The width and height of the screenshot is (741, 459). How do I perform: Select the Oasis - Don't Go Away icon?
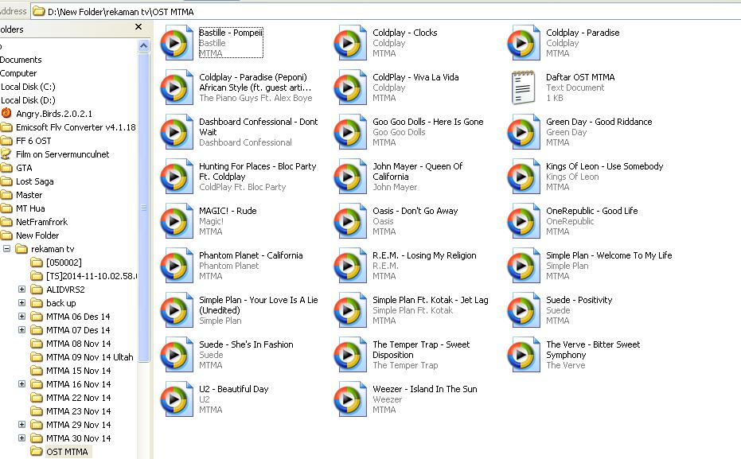click(349, 221)
